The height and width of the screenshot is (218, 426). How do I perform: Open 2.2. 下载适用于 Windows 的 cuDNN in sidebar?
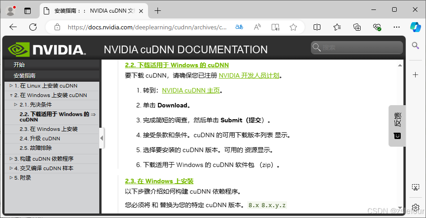[54, 117]
